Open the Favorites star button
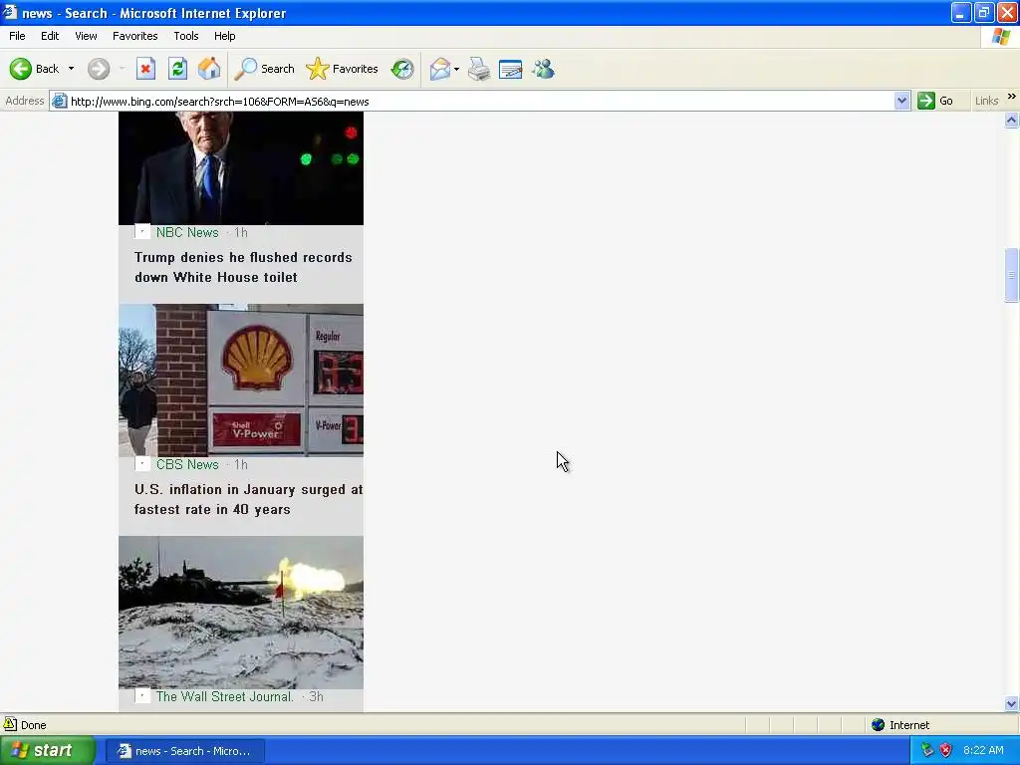The height and width of the screenshot is (765, 1020). pos(342,69)
